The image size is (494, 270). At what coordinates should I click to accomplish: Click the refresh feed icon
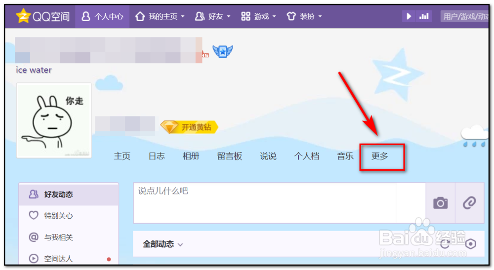445,244
